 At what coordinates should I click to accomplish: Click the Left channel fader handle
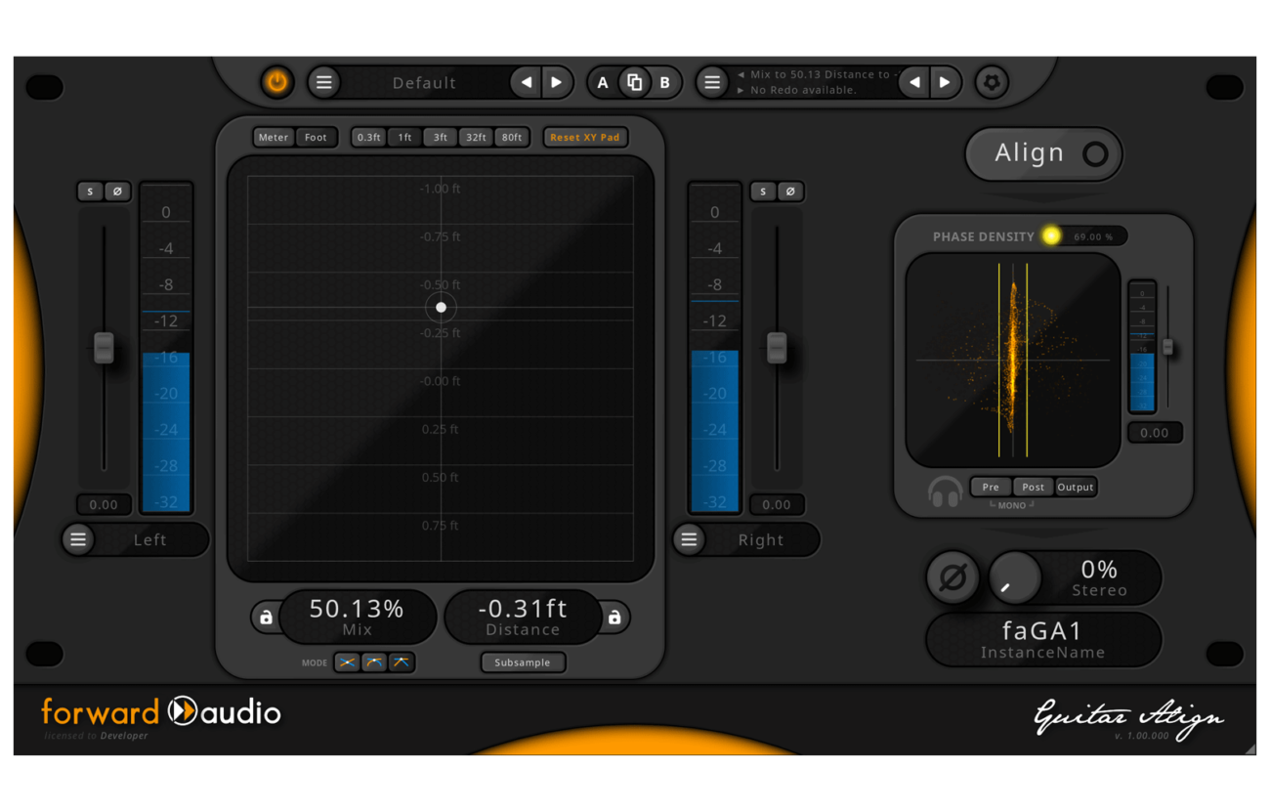[x=104, y=347]
